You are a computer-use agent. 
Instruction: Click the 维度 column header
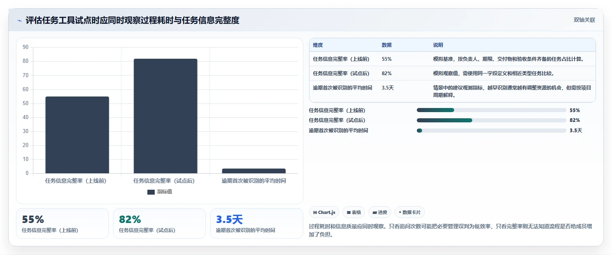click(318, 45)
